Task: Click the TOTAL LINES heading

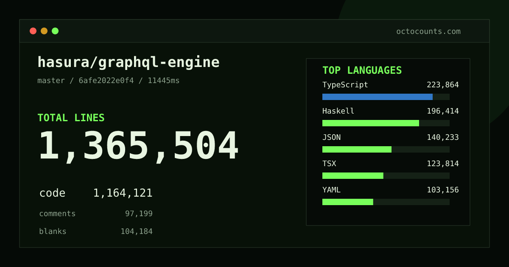Action: (x=71, y=118)
